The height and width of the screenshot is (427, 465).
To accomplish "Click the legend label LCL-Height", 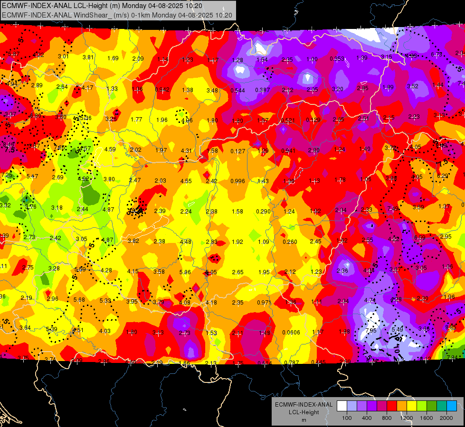I will point(304,412).
